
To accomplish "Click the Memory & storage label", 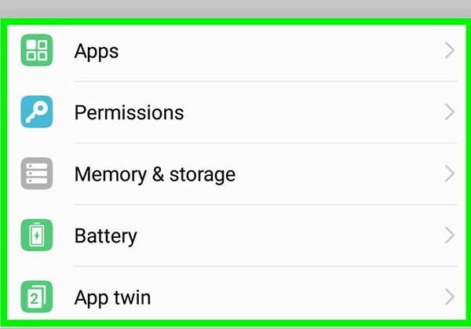I will coord(155,174).
